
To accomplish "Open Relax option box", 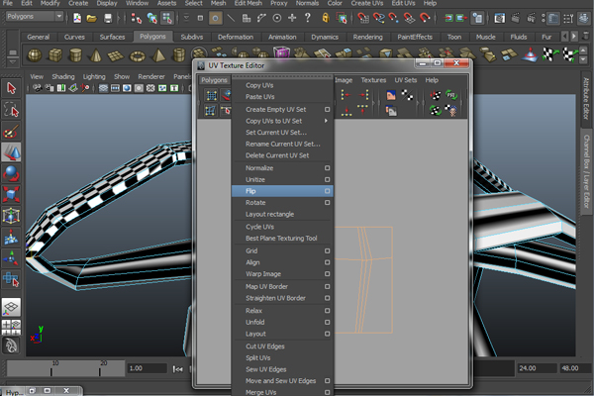I will tap(327, 311).
